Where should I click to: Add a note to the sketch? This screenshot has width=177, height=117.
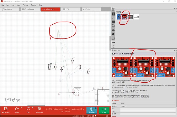6,110
